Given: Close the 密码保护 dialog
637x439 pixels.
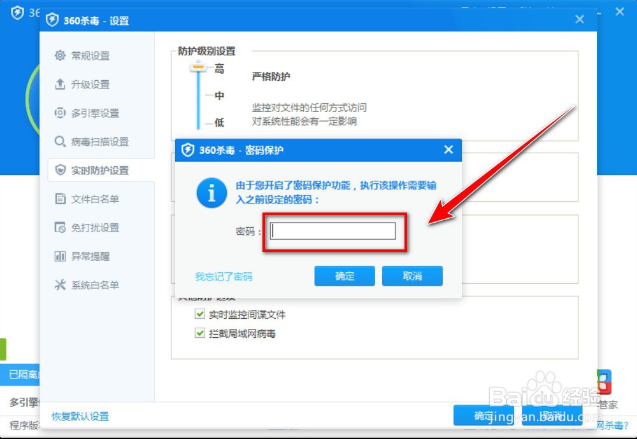Looking at the screenshot, I should [448, 150].
